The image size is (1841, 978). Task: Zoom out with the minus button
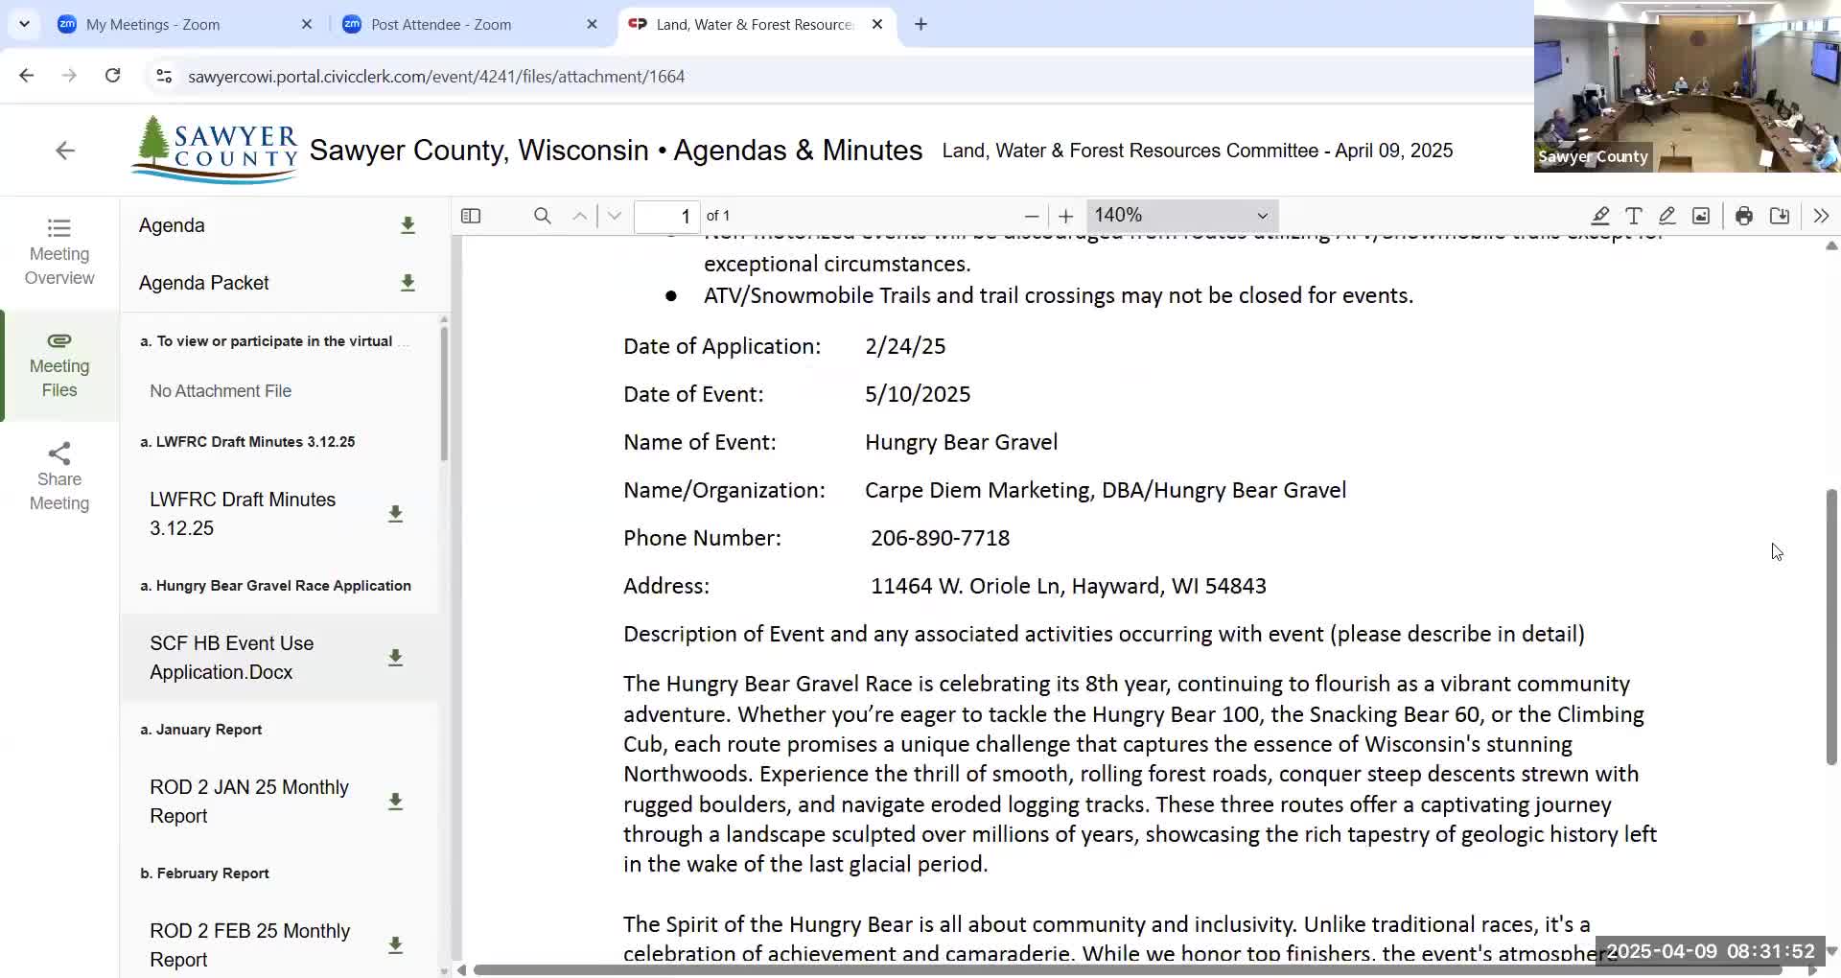pos(1032,216)
